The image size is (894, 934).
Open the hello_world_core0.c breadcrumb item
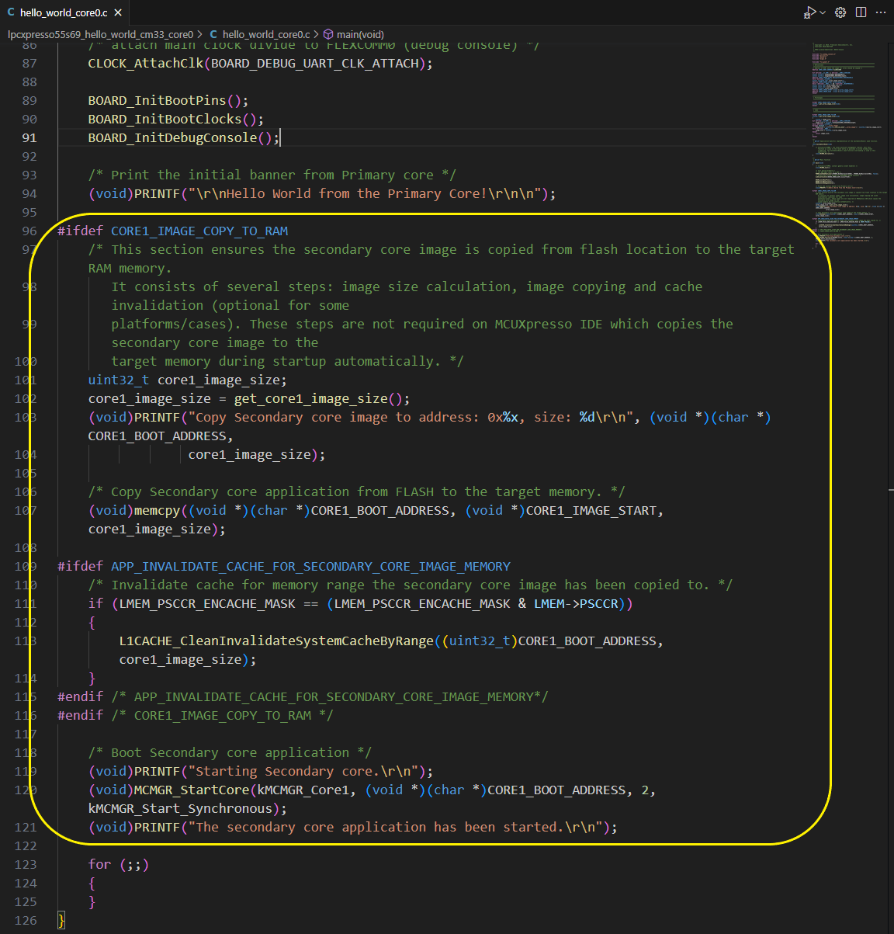point(265,34)
